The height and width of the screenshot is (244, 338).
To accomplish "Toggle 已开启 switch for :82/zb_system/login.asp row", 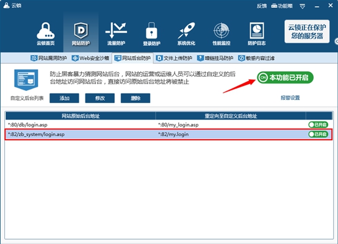I will click(x=318, y=134).
